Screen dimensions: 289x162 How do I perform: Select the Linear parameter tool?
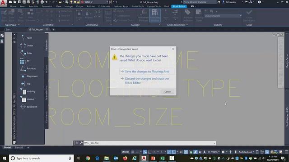click(x=27, y=45)
